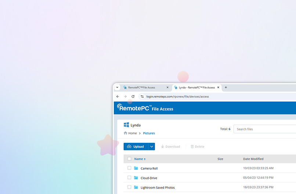Screen dimensions: 296x194
Task: Open the Cloud-Drive folder name
Action: [x=149, y=178]
